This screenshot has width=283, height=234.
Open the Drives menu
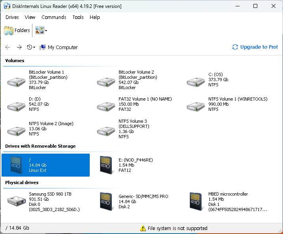pos(12,17)
